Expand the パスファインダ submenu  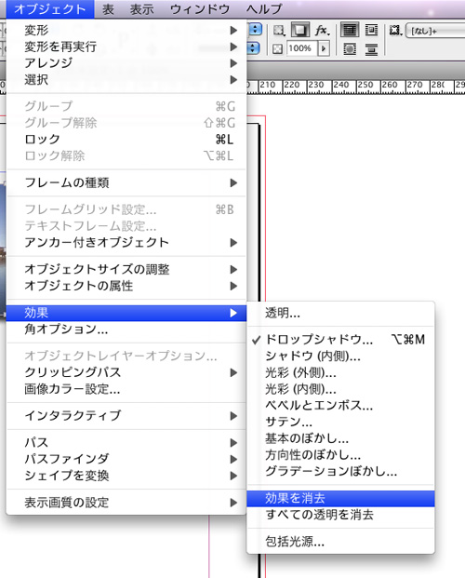click(x=126, y=459)
